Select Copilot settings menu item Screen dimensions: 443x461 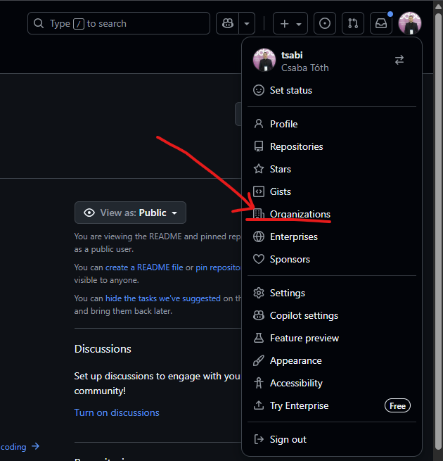point(304,315)
